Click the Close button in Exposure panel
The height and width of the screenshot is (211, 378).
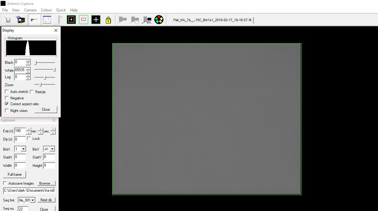(x=44, y=209)
